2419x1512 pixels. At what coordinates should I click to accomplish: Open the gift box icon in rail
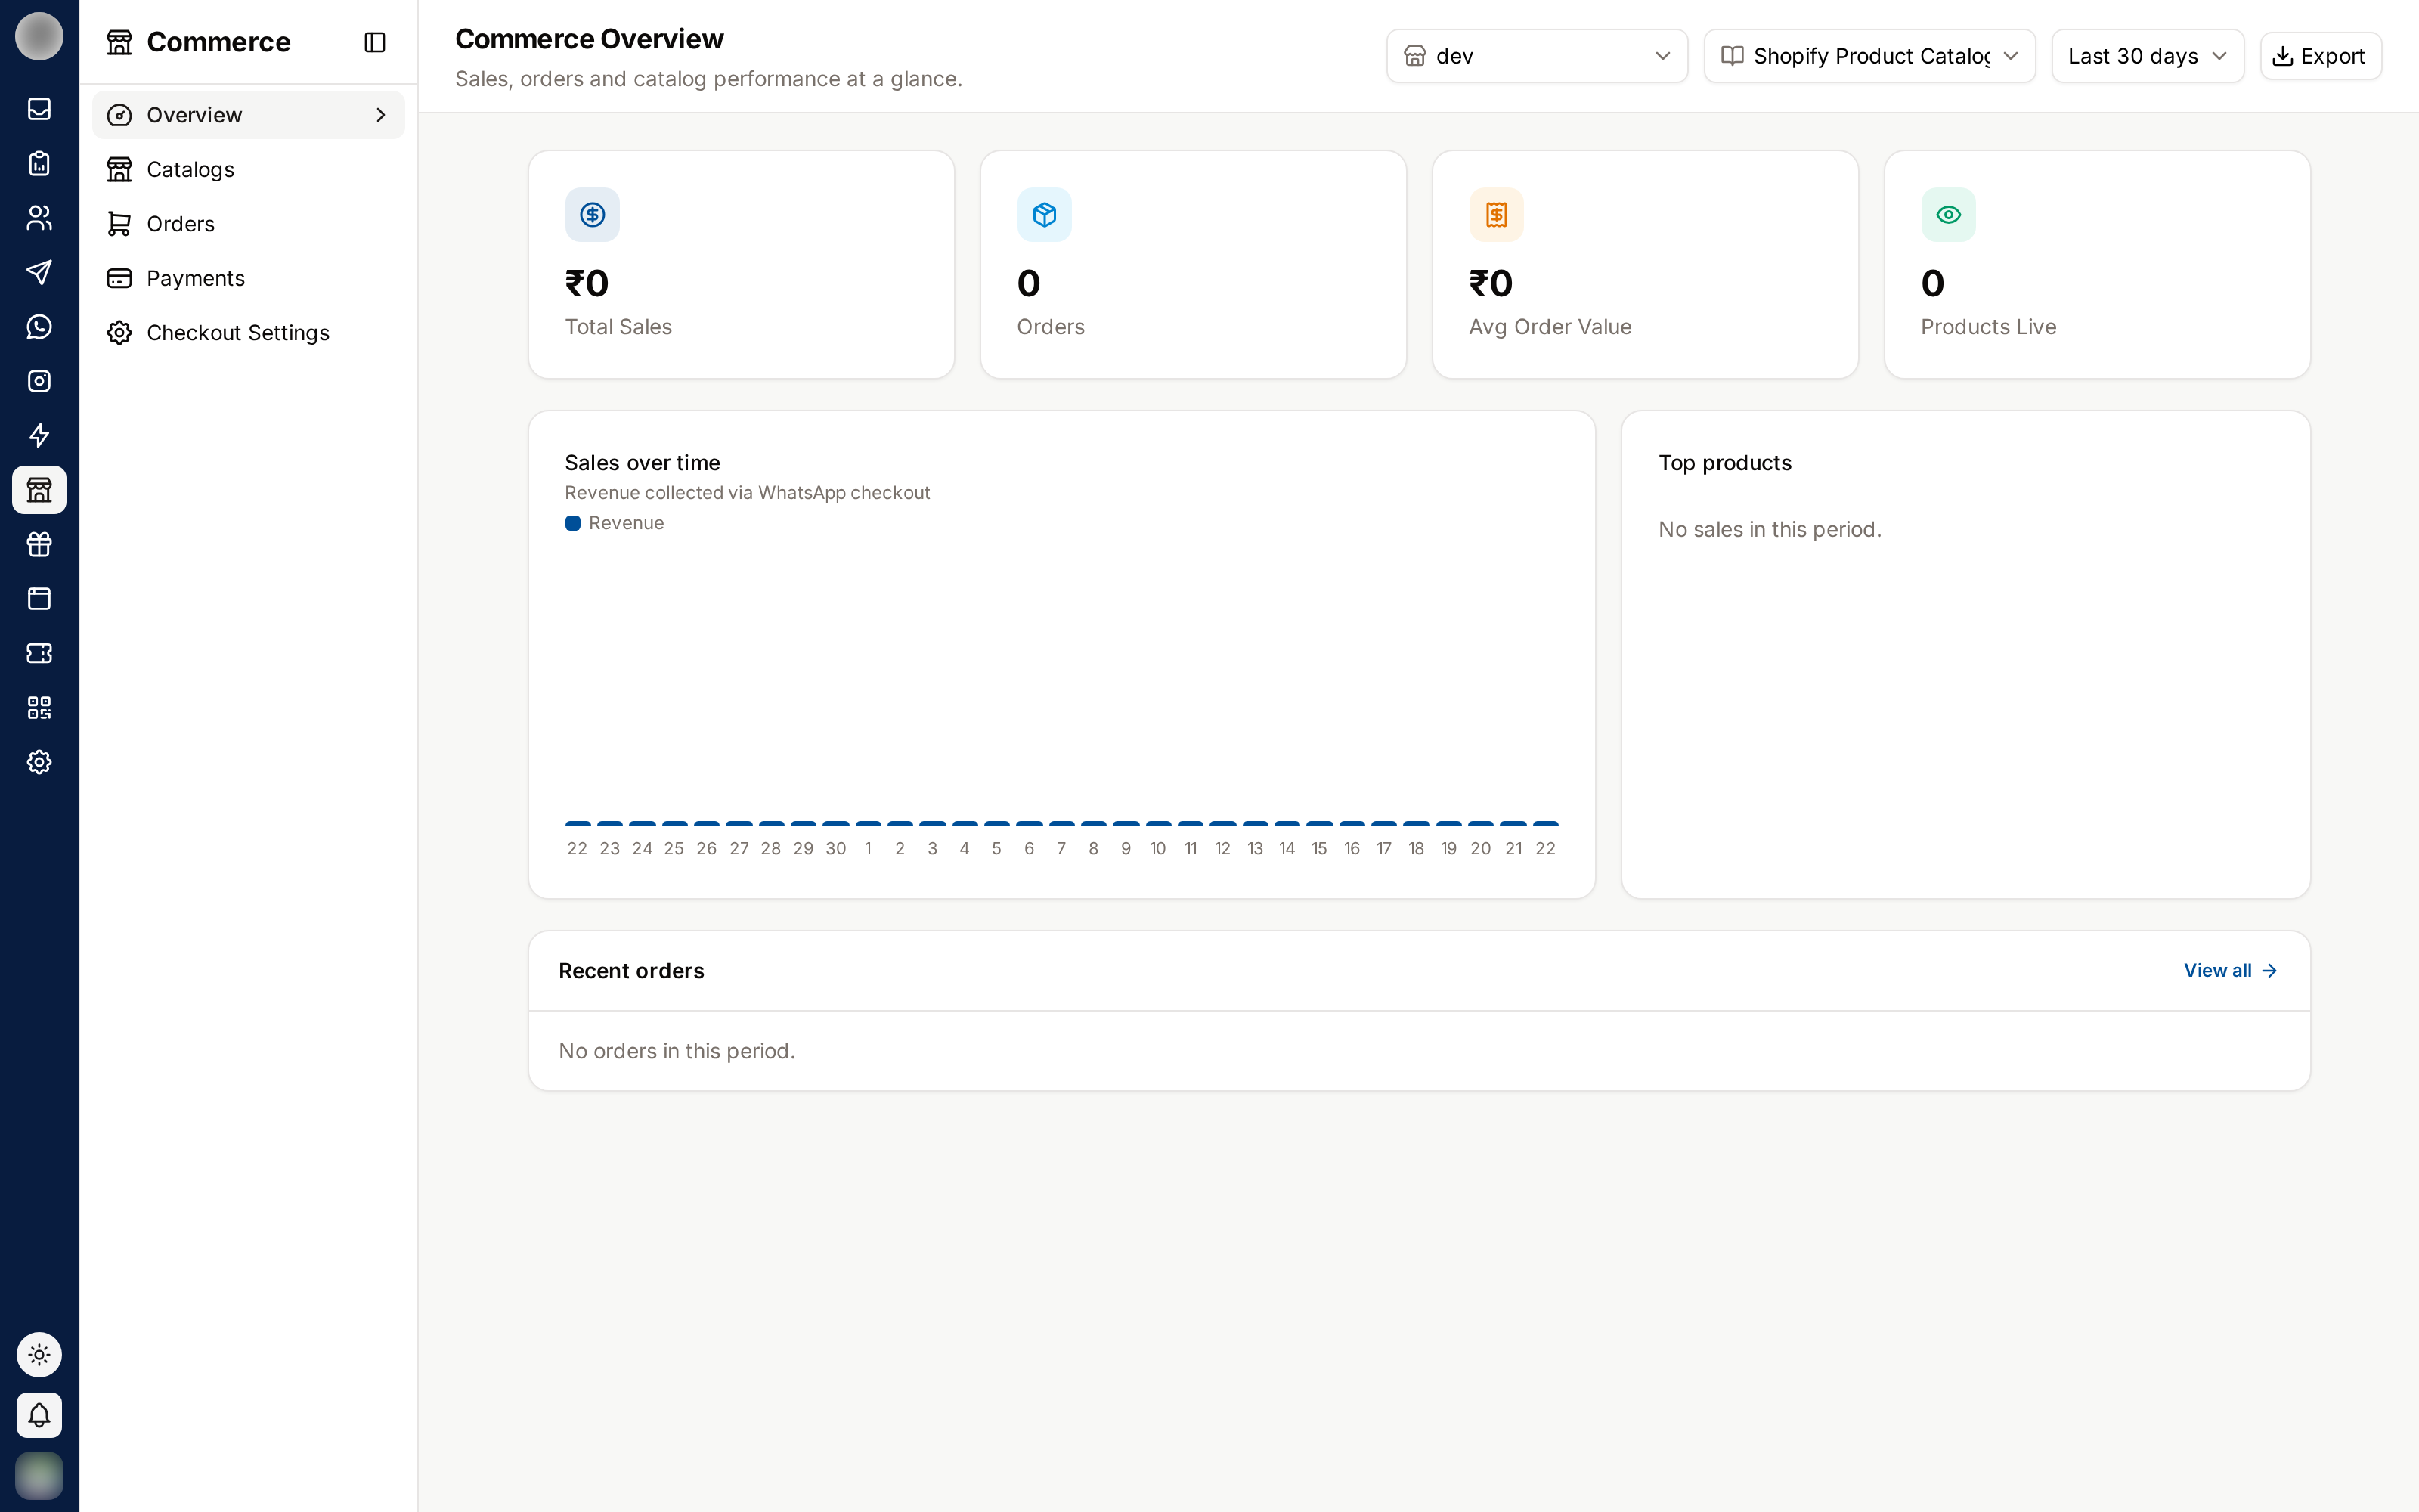click(39, 545)
